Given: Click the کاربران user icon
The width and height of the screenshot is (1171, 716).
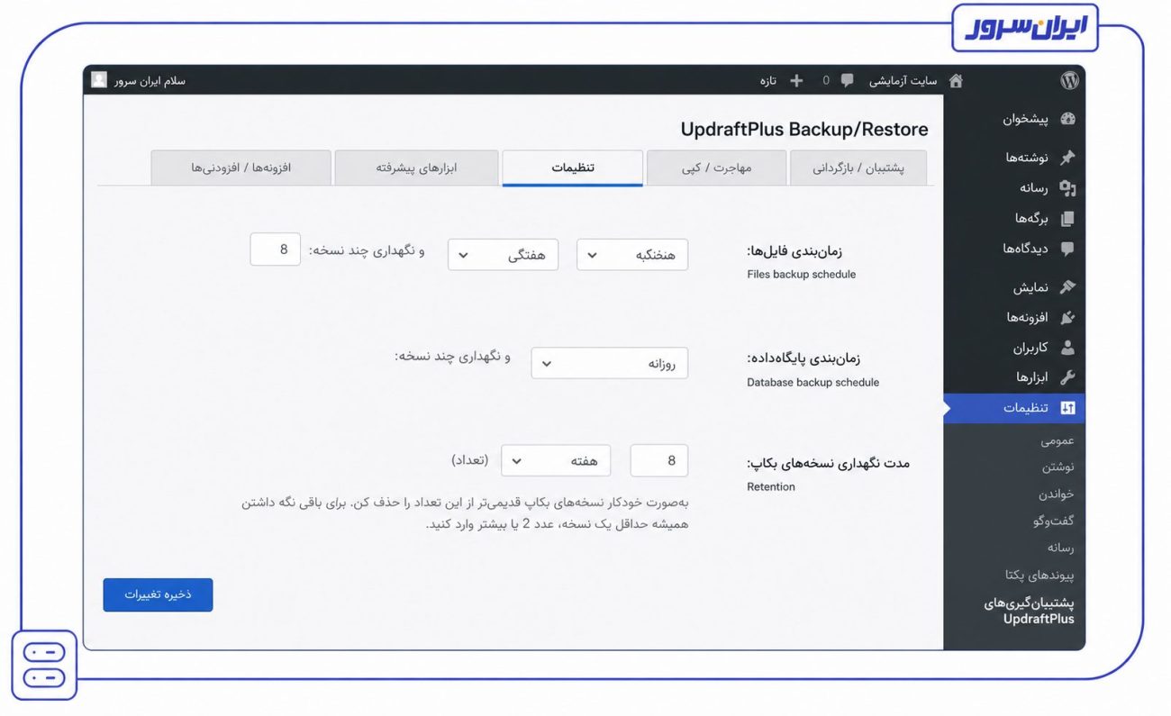Looking at the screenshot, I should tap(1068, 348).
